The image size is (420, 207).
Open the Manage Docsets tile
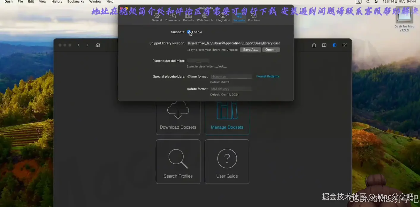(x=227, y=117)
